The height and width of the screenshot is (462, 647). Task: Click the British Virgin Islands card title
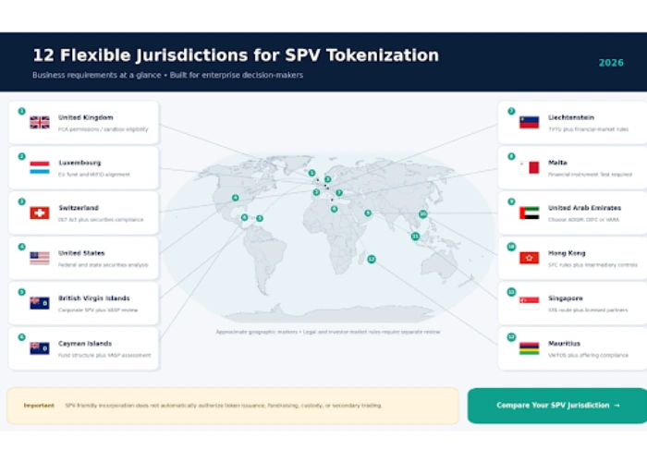(94, 298)
